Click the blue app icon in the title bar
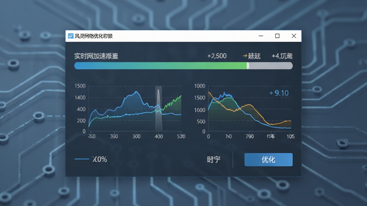 (x=71, y=36)
